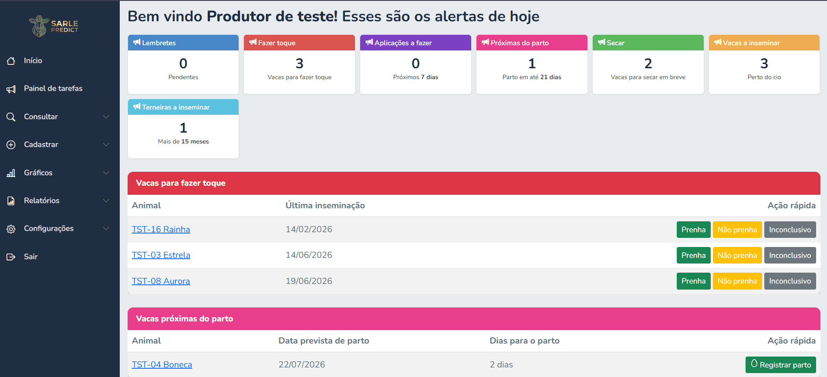827x377 pixels.
Task: Click the megaphone icon on Terneiras a inseminar card
Action: point(137,107)
